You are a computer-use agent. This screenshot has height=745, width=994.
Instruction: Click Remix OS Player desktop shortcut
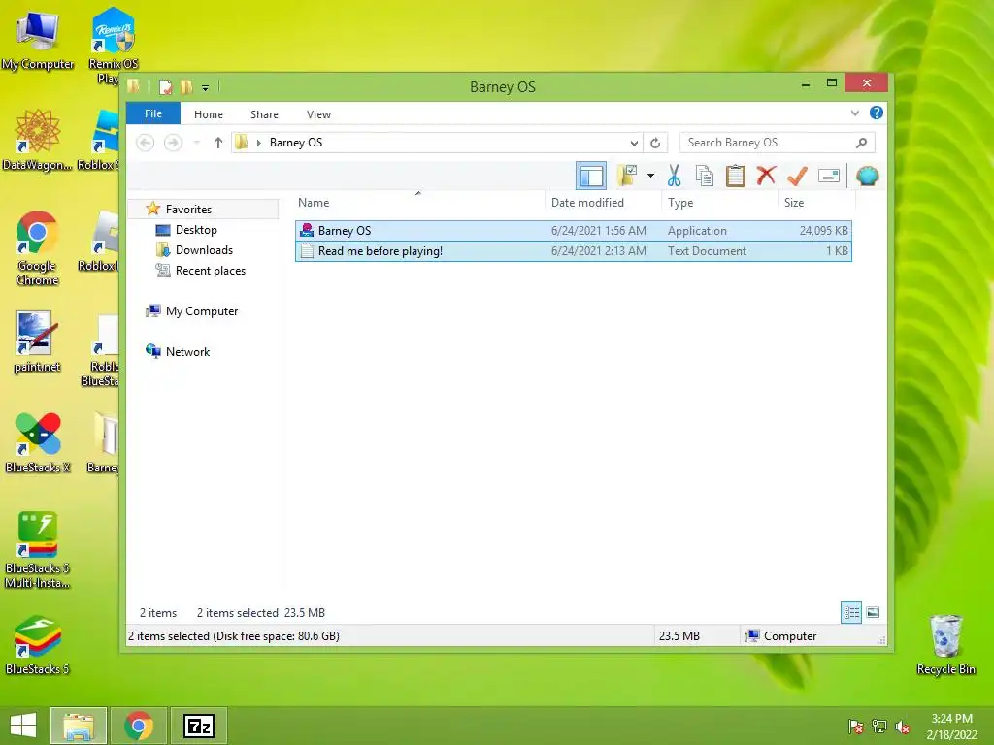pos(113,46)
